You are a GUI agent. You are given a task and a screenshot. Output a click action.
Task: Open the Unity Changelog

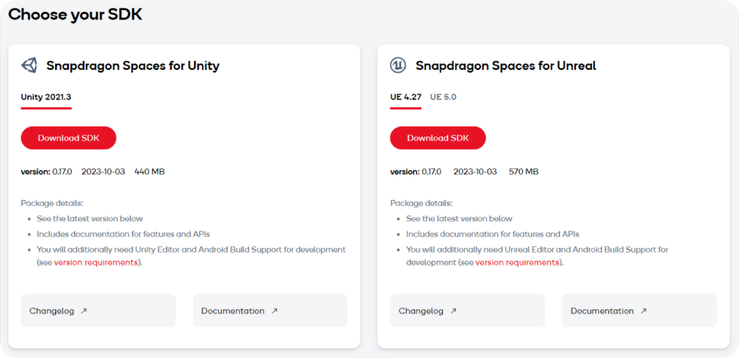point(98,311)
